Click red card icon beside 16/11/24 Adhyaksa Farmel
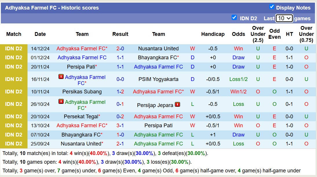This screenshot has height=177, width=317. 61,77
